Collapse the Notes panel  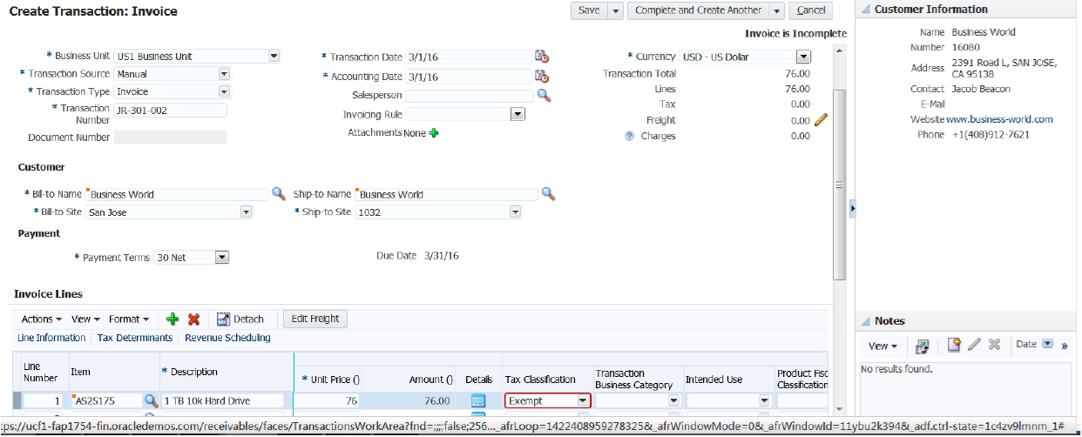coord(865,321)
